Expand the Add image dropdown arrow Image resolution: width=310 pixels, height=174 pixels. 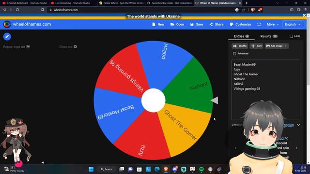286,46
